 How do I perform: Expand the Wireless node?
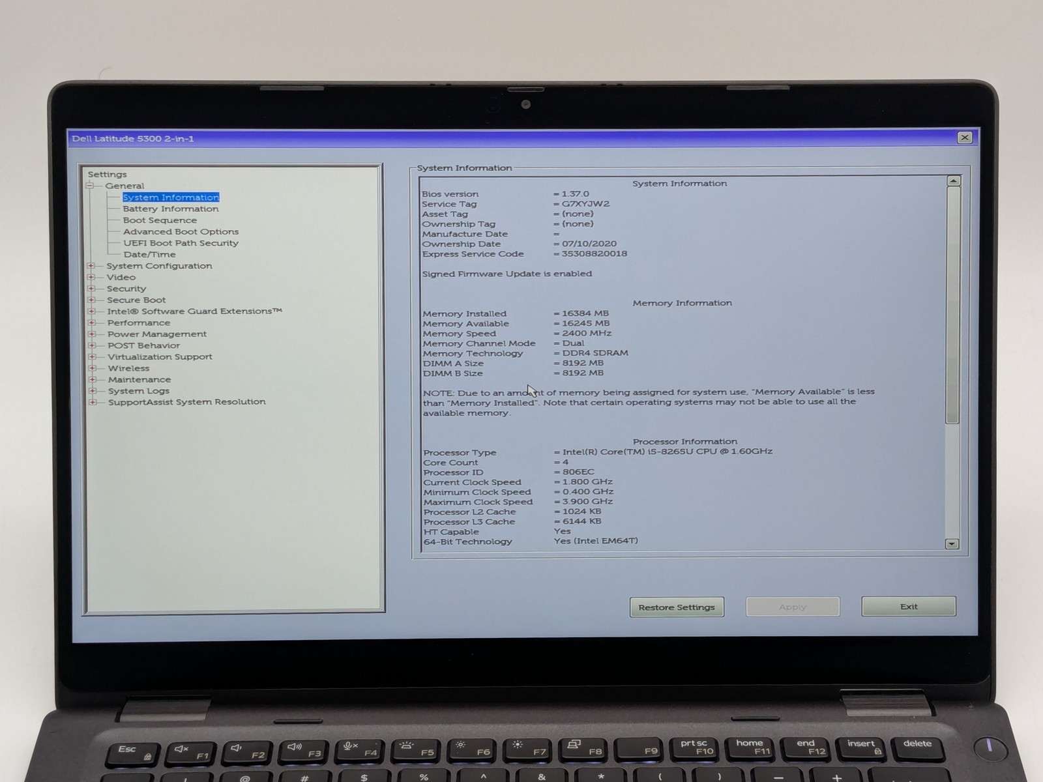[93, 368]
